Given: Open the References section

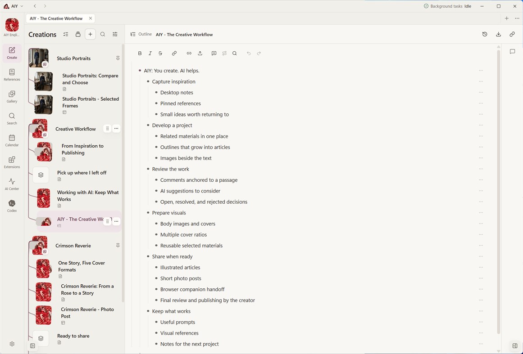Looking at the screenshot, I should coord(12,75).
